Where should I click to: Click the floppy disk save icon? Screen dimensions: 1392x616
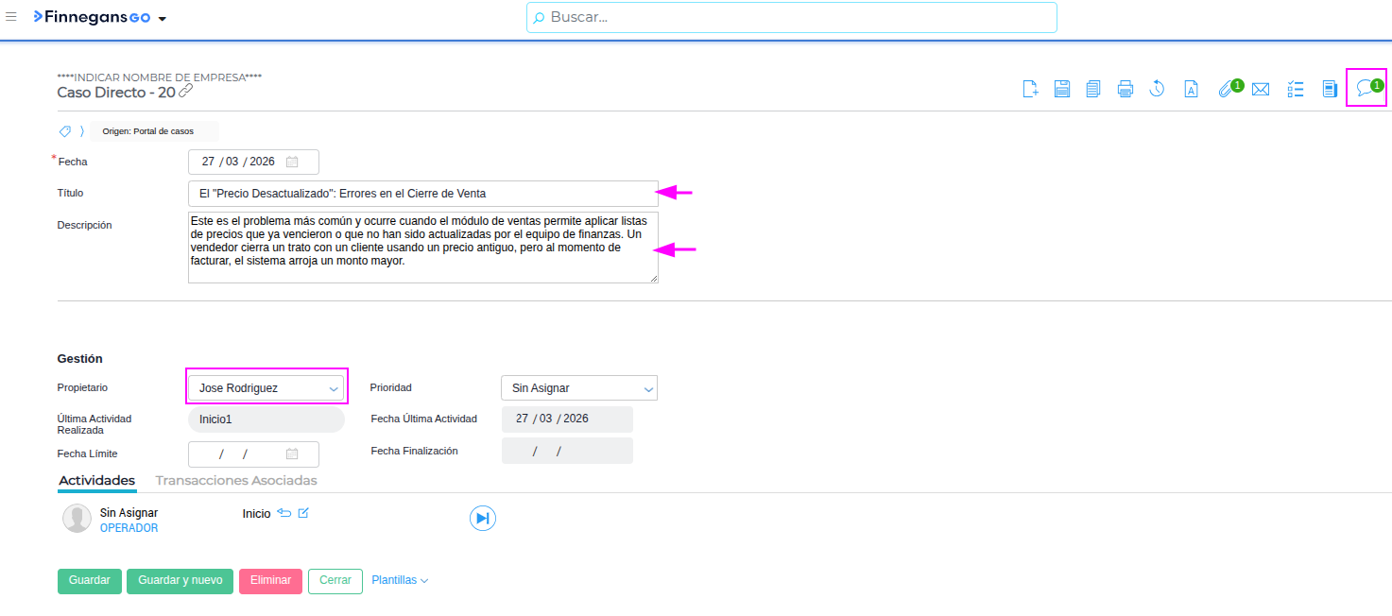(x=1062, y=89)
